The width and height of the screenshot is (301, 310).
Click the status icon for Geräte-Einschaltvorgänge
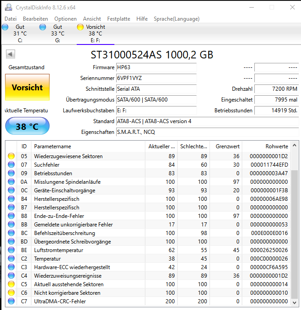[x=11, y=190]
